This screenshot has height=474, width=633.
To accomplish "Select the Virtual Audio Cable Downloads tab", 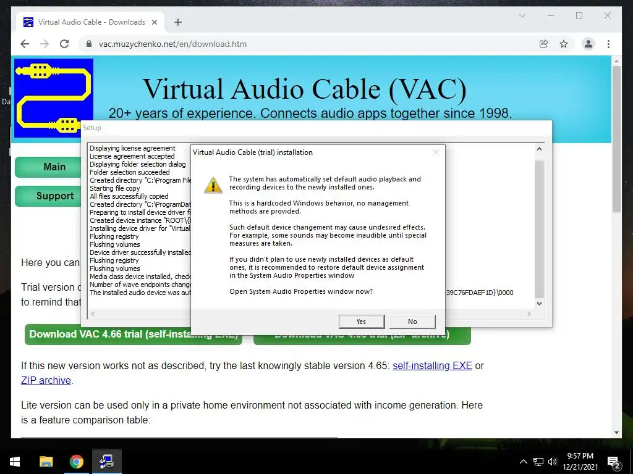I will [90, 22].
